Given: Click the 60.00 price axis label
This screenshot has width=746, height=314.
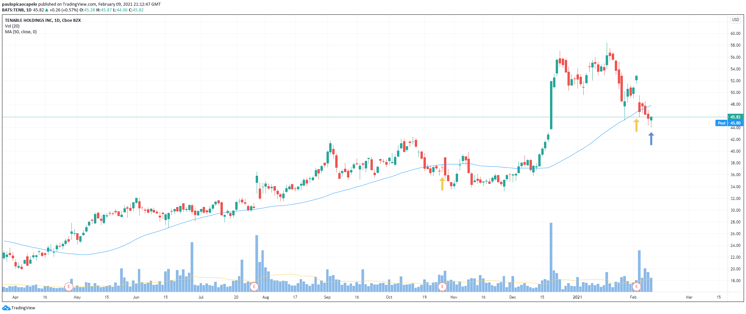Looking at the screenshot, I should (x=735, y=34).
